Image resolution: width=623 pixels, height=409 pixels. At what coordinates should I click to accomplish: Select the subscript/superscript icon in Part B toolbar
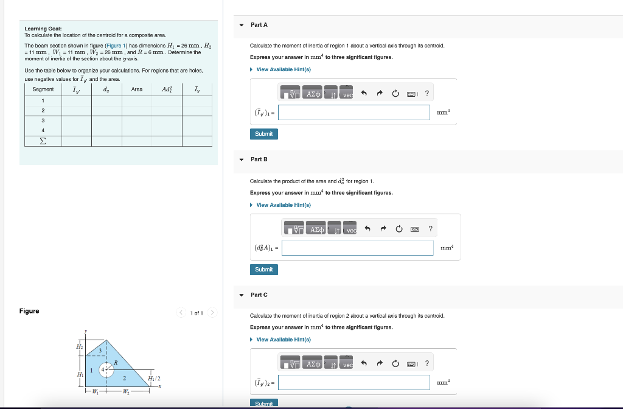(333, 228)
